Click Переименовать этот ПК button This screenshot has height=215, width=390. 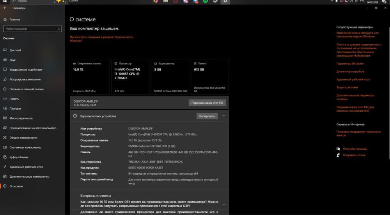pos(207,103)
